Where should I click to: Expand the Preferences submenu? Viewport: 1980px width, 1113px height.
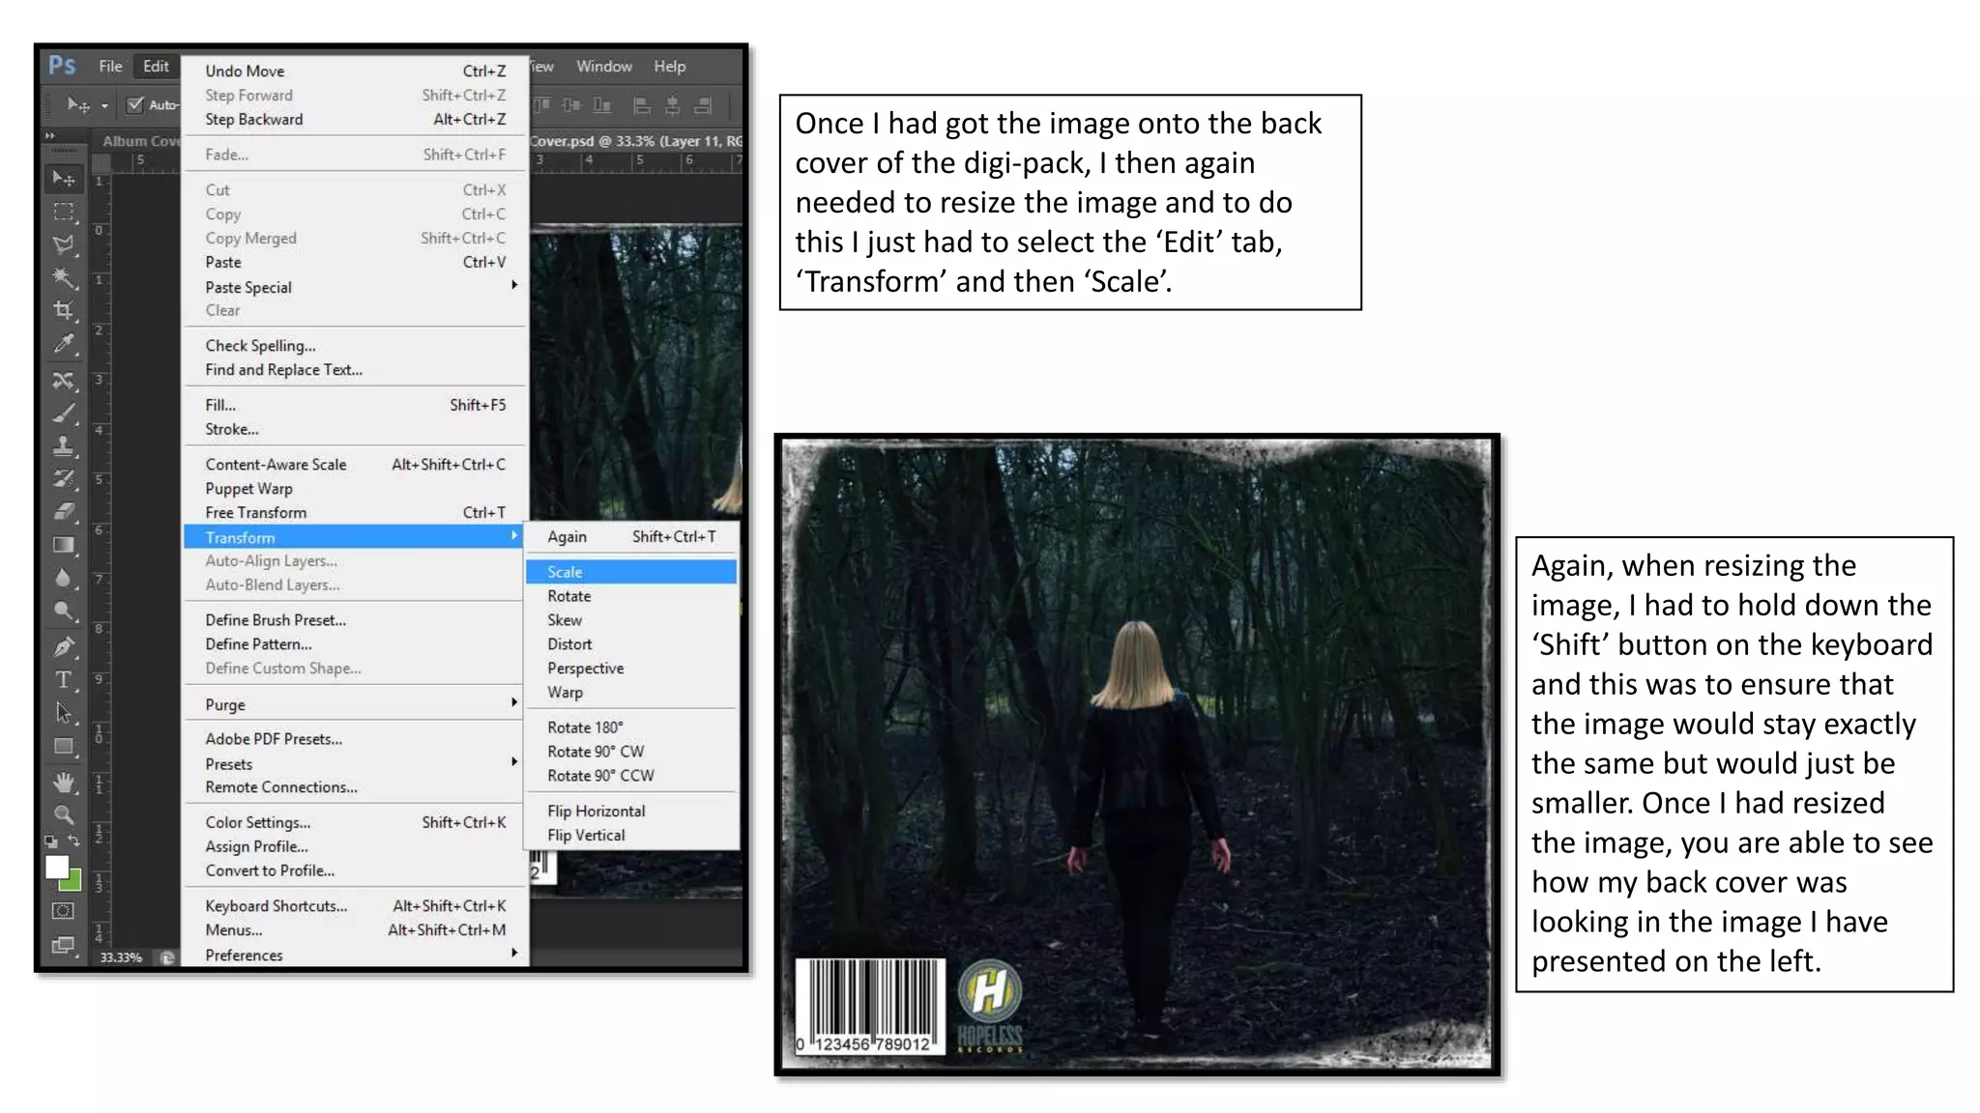354,955
